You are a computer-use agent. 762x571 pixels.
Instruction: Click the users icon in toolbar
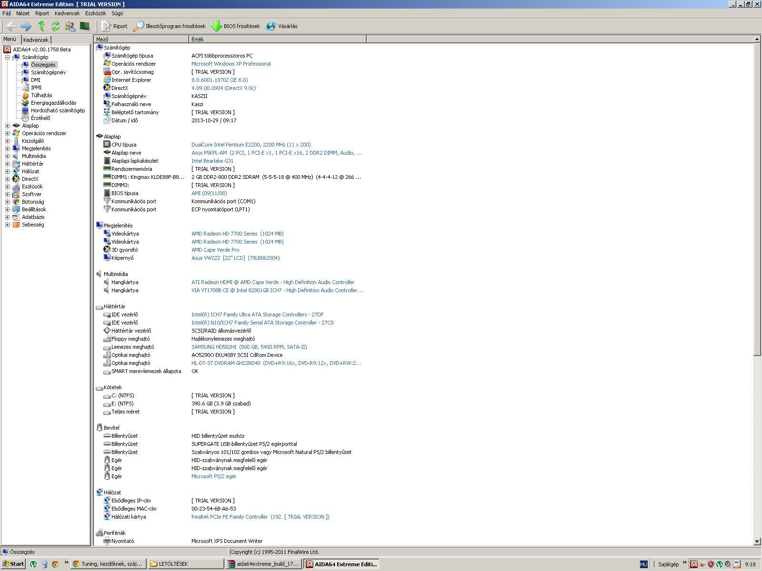70,26
